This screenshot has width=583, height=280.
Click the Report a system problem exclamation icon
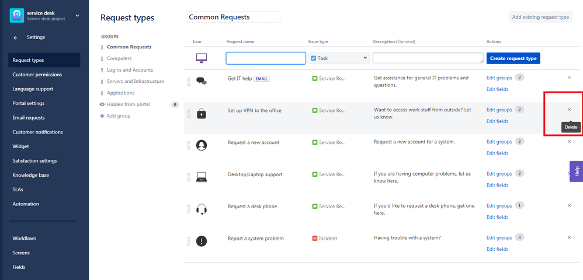tap(201, 241)
